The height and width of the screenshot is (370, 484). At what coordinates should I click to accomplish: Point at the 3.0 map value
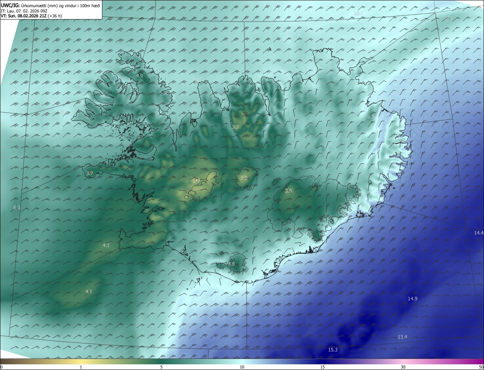click(x=244, y=178)
